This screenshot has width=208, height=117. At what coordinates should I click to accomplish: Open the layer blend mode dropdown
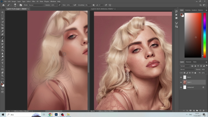coord(187,69)
